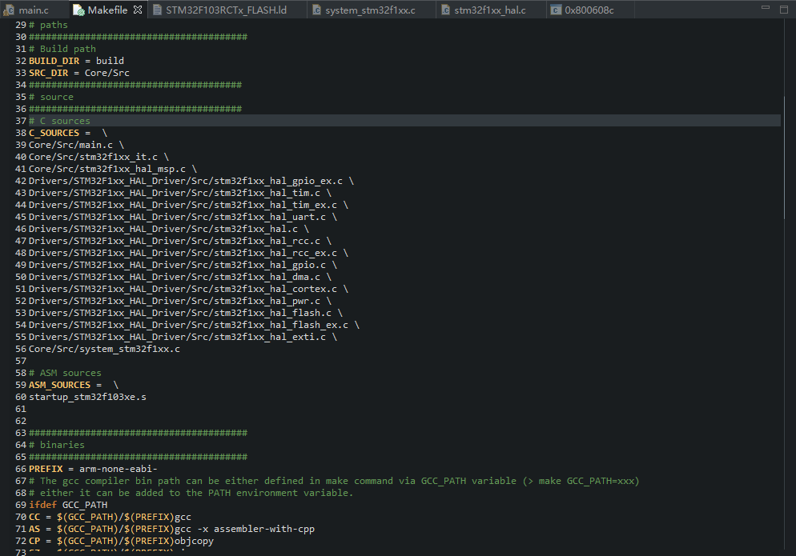
Task: Click the Makefile icon on the active Makefile tab
Action: click(x=79, y=10)
